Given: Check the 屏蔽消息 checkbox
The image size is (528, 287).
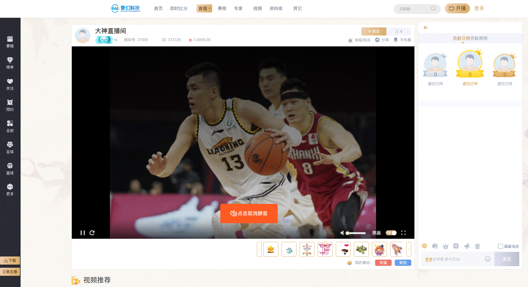Looking at the screenshot, I should pos(501,246).
